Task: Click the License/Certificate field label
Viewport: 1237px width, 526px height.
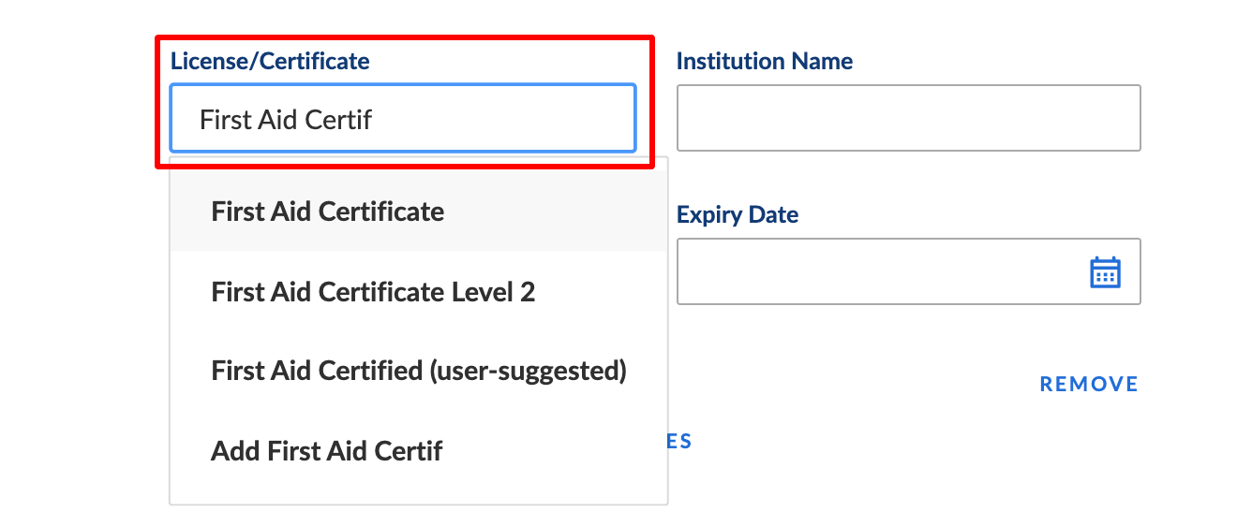Action: 270,62
